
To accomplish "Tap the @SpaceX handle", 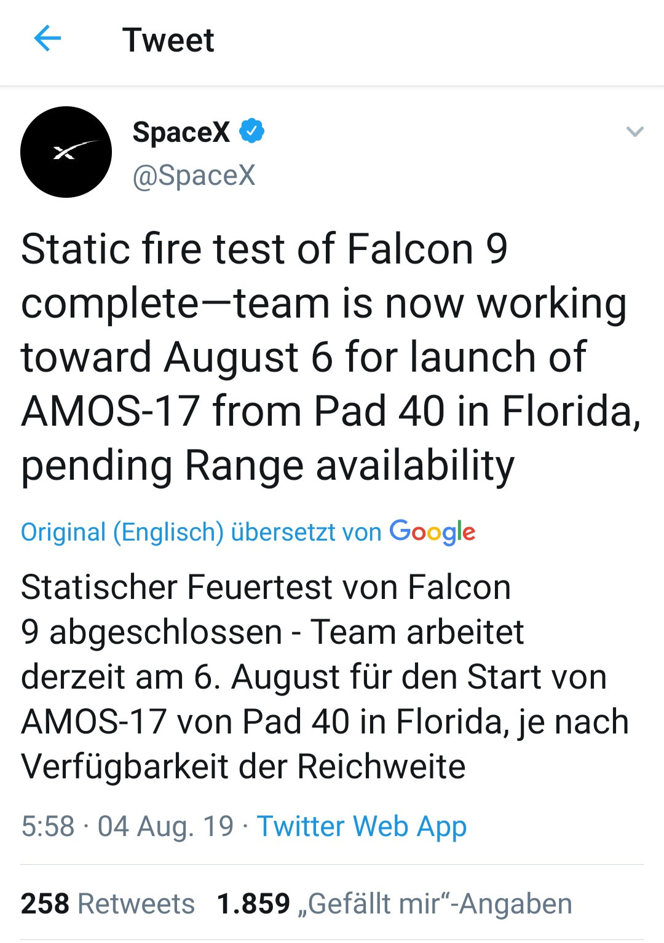I will 194,175.
